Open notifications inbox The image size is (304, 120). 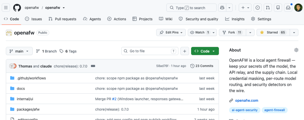(288, 8)
